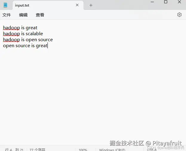Open the 编辑 (Edit) menu

pyautogui.click(x=23, y=15)
